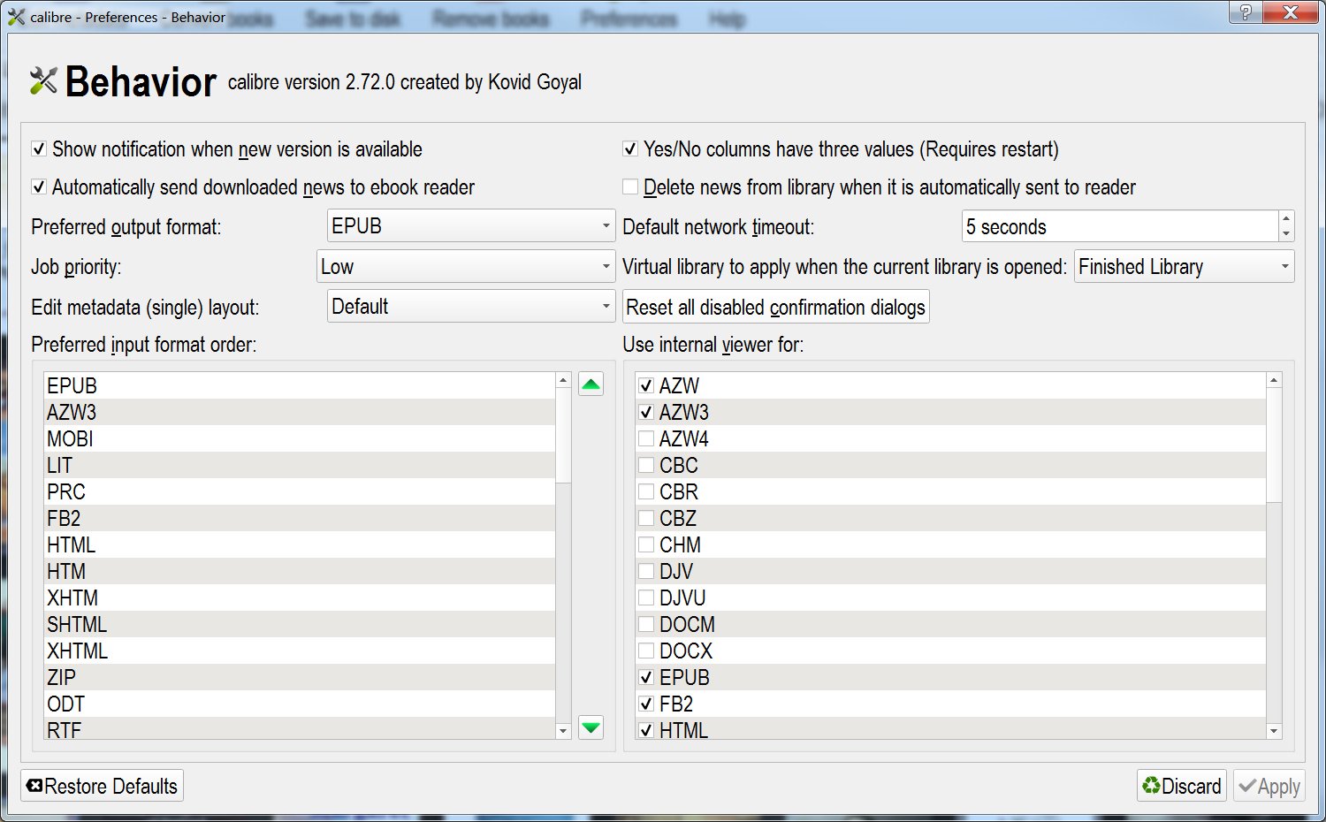Open Preferred output format dropdown
The height and width of the screenshot is (822, 1326).
coord(471,226)
